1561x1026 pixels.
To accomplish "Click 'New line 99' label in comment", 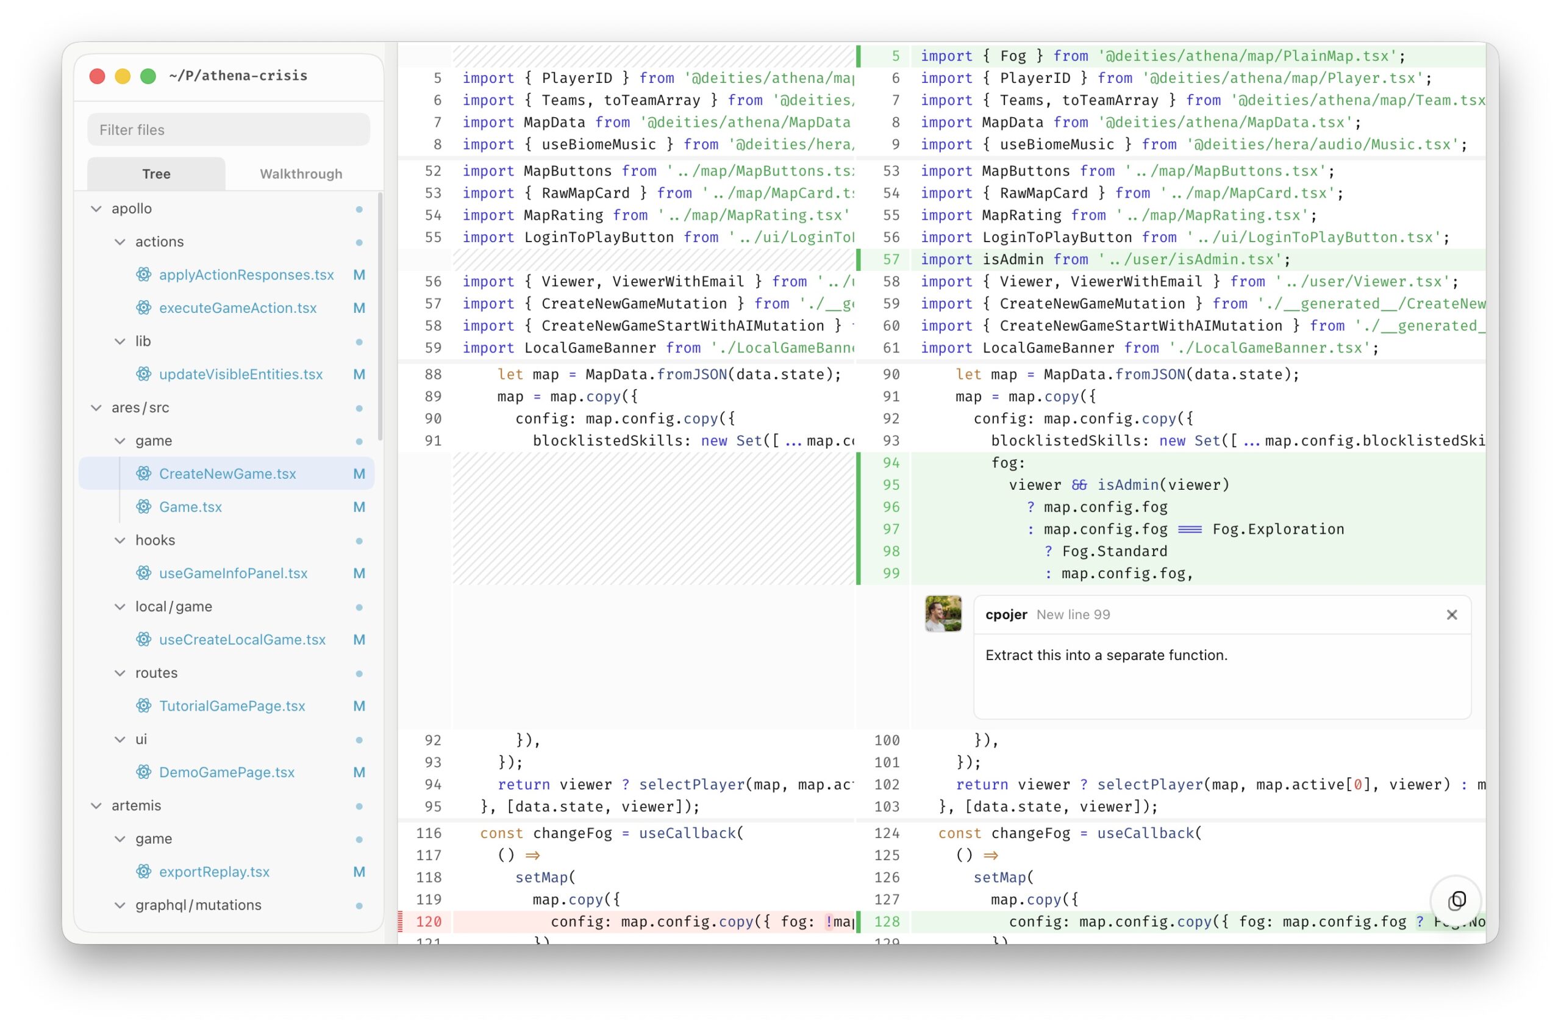I will [1073, 615].
